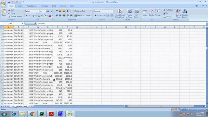
Task: Click the Insert cells button
Action: (145, 13)
